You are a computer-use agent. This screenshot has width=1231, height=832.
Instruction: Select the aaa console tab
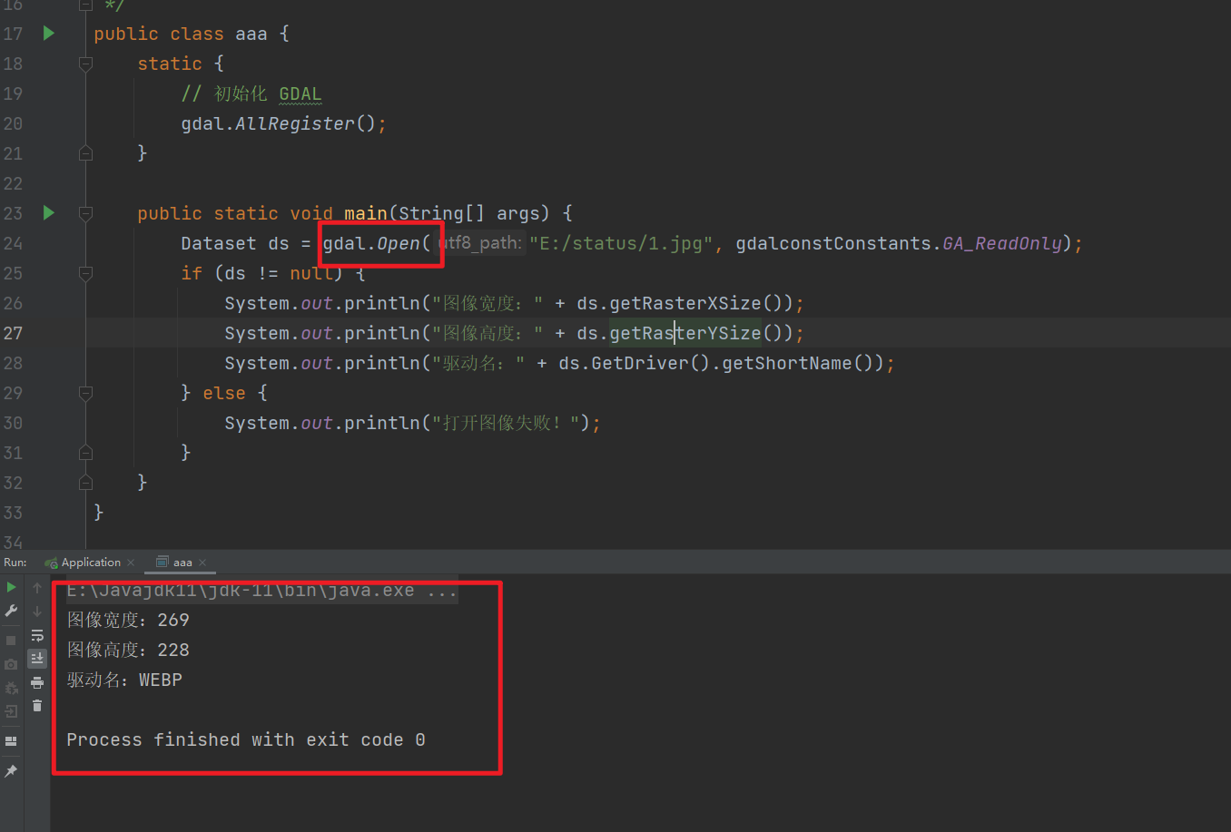(182, 562)
